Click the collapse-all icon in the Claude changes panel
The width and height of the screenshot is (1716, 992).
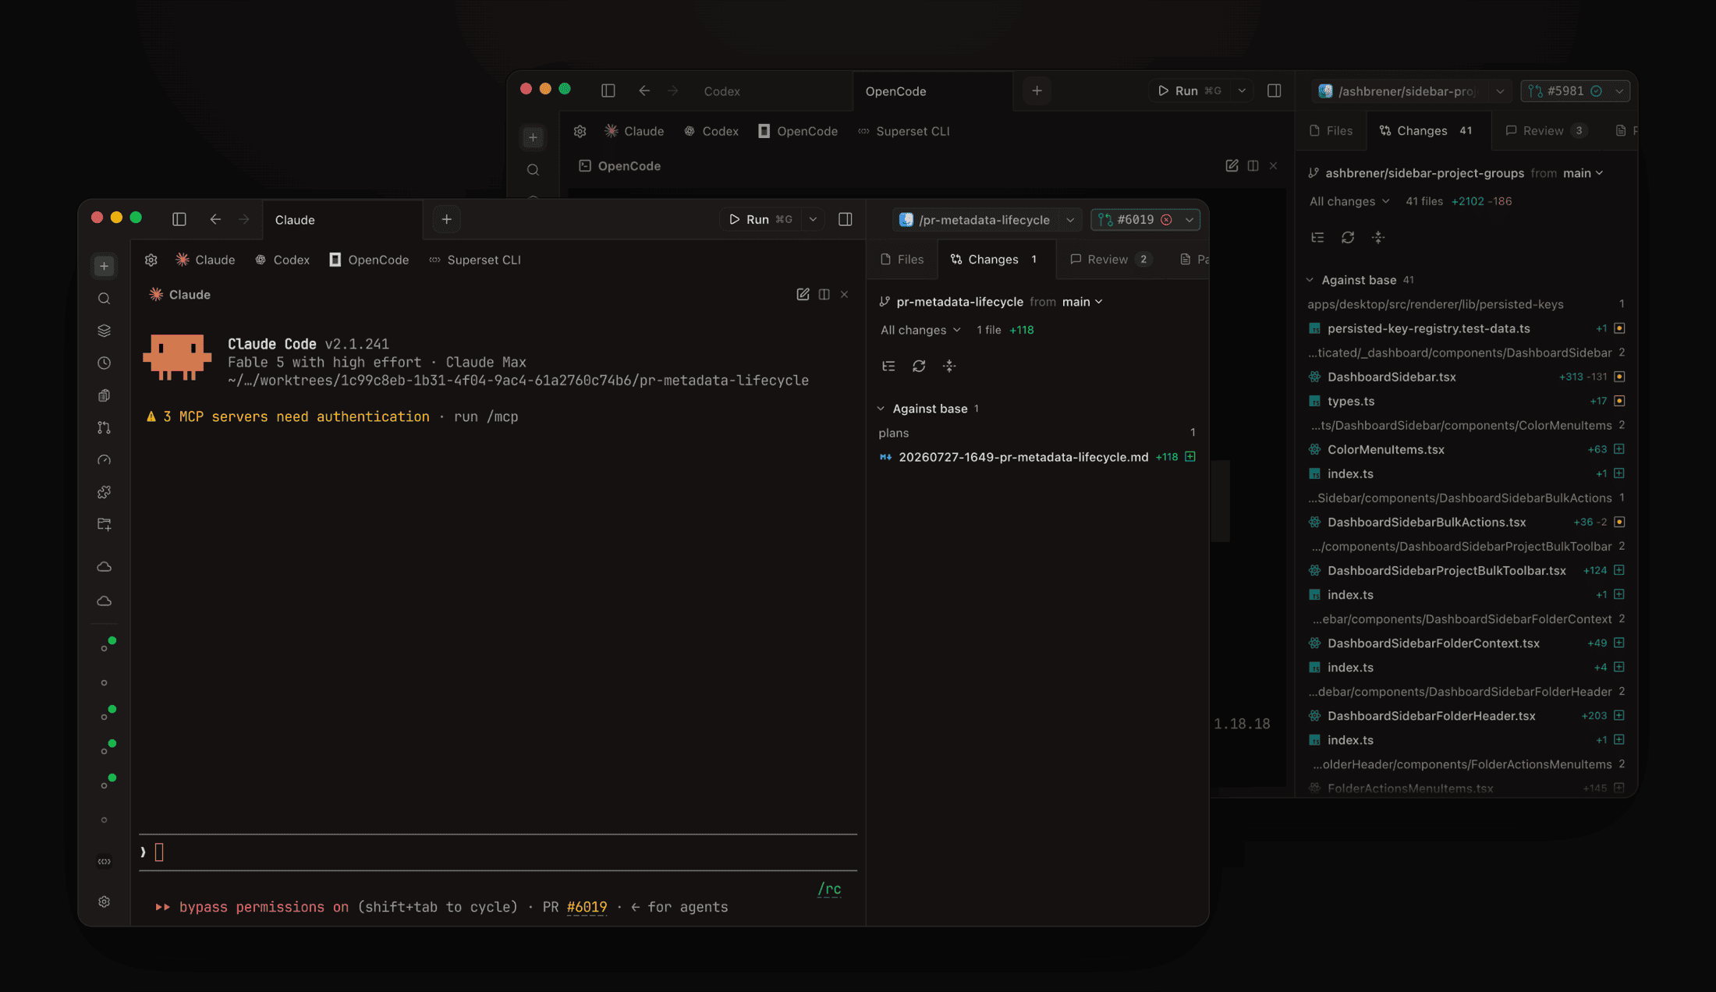click(949, 366)
